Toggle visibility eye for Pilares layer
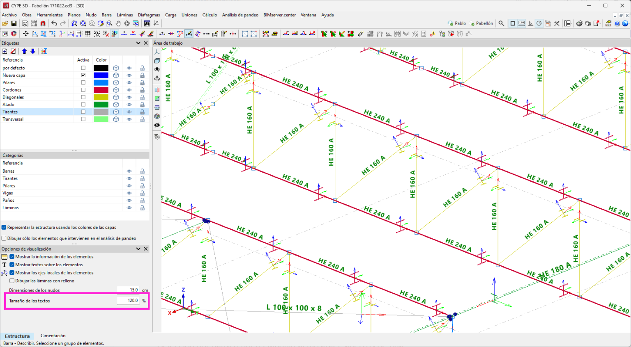Image resolution: width=631 pixels, height=347 pixels. (129, 83)
